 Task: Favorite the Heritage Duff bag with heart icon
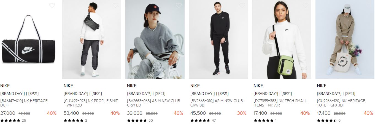[52, 5]
